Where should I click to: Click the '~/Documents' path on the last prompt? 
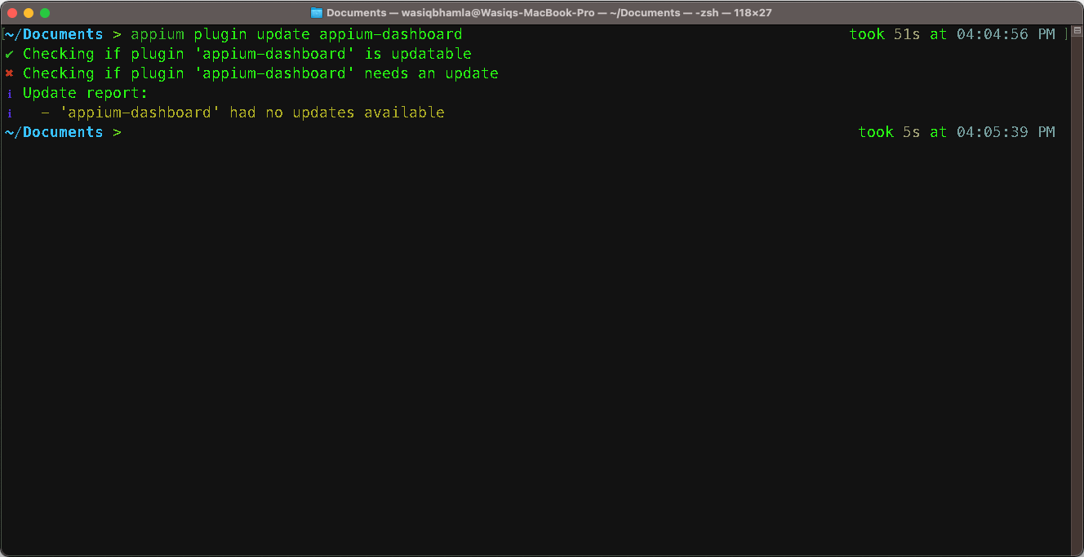[x=54, y=131]
